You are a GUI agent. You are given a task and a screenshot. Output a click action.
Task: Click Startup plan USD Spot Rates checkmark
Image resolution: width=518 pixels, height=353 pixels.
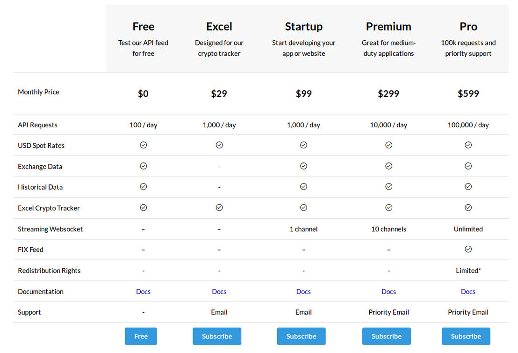click(x=303, y=145)
